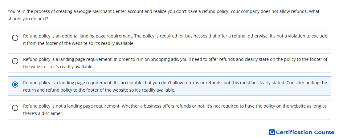Choose the radio button for the 'need to offer refunds' answer
339x138 pixels.
[x=15, y=61]
